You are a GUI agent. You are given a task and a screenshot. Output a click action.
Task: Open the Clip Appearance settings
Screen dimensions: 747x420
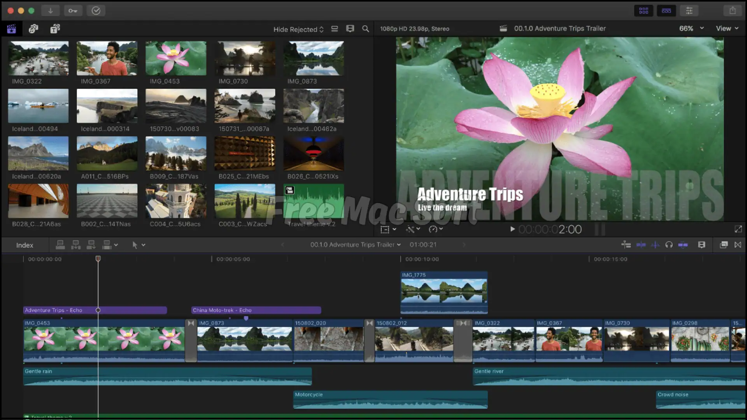(701, 245)
